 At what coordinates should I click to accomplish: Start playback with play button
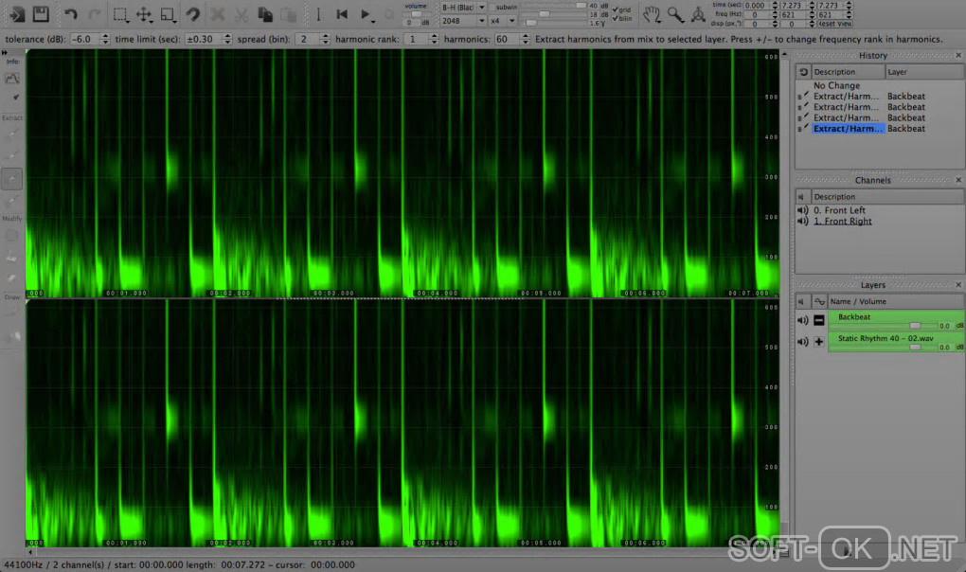365,14
